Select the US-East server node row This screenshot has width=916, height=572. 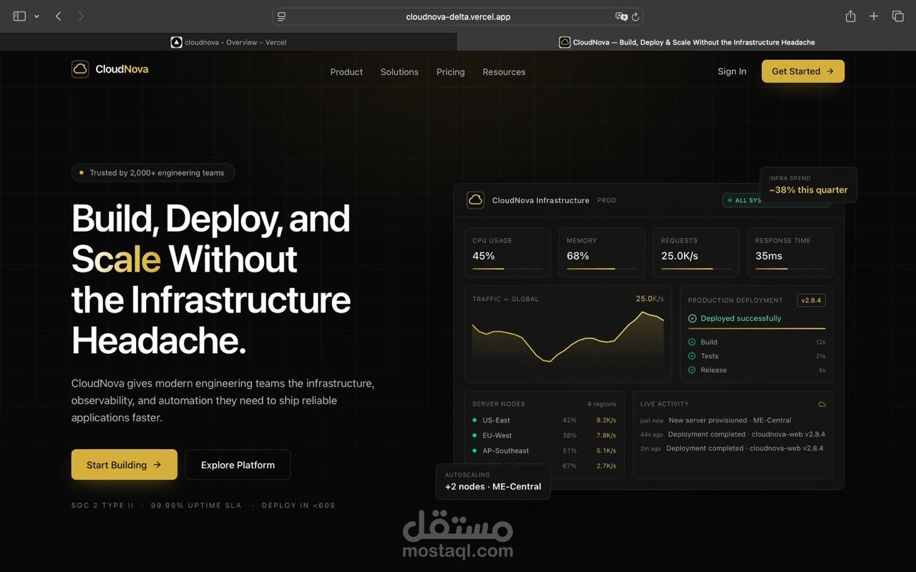(544, 420)
